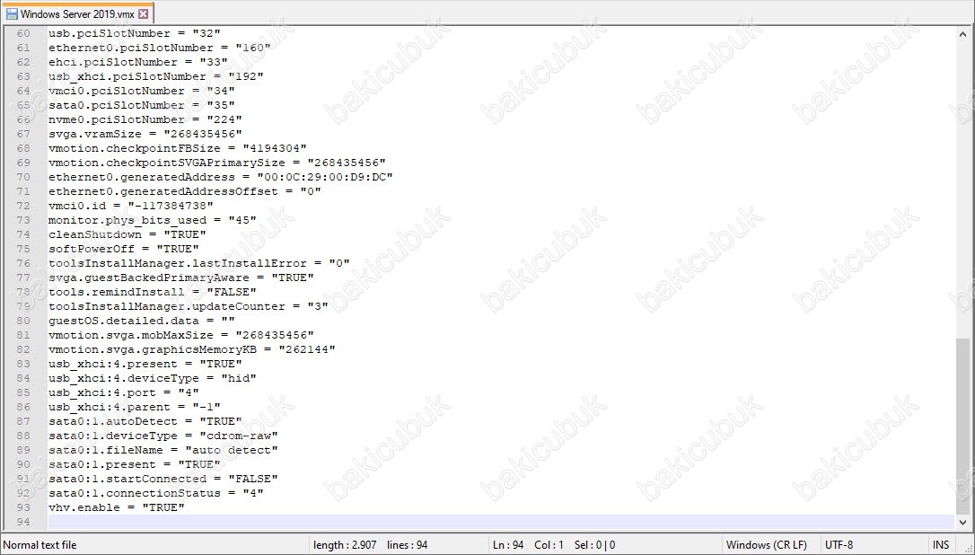Click line sata0.pciSlotNumber = "35"
This screenshot has width=975, height=555.
click(142, 105)
